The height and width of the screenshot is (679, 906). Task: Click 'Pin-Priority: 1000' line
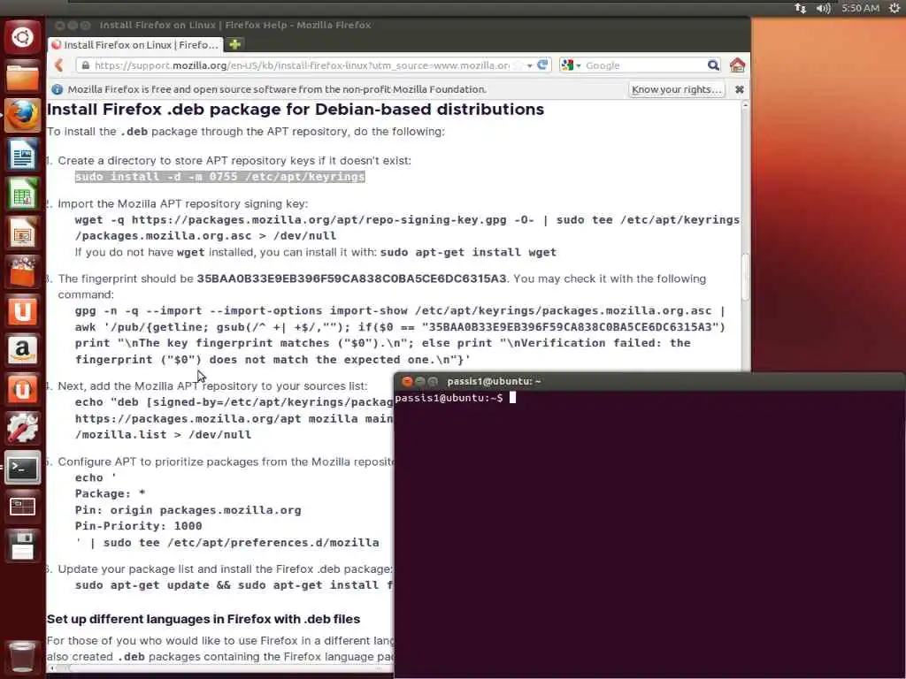139,526
